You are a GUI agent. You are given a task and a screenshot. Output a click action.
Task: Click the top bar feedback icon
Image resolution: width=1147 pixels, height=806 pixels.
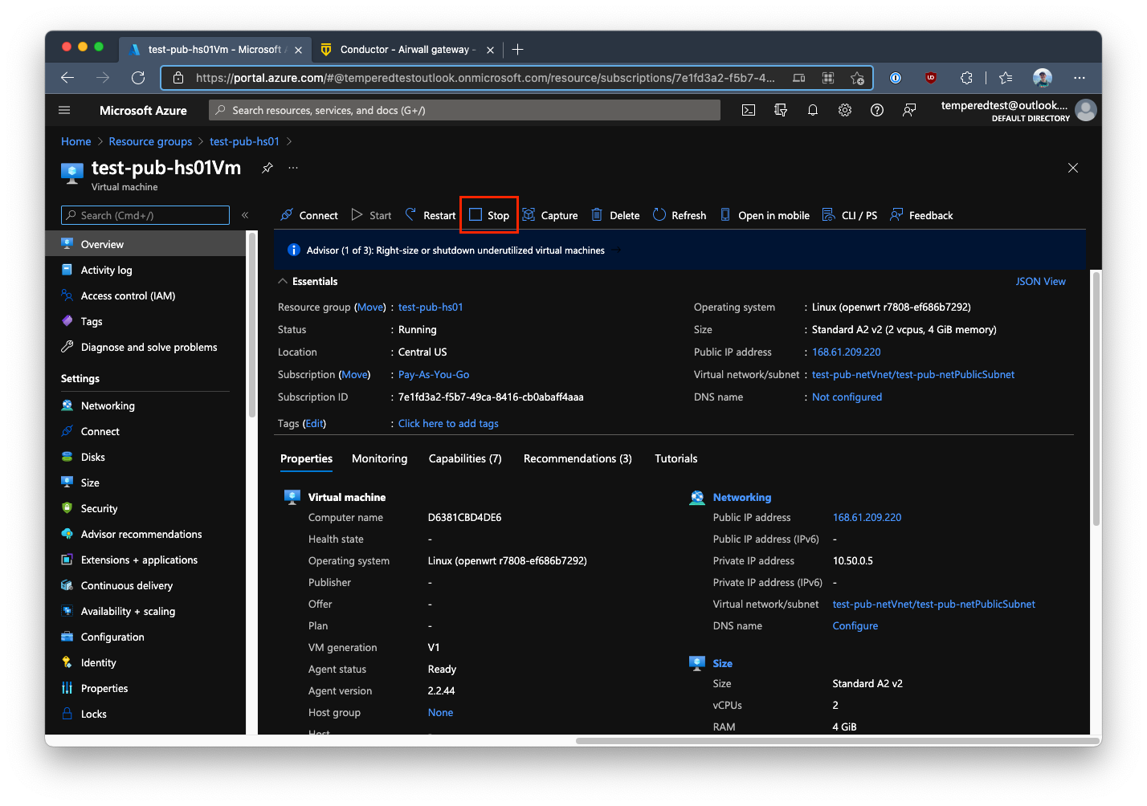tap(909, 110)
